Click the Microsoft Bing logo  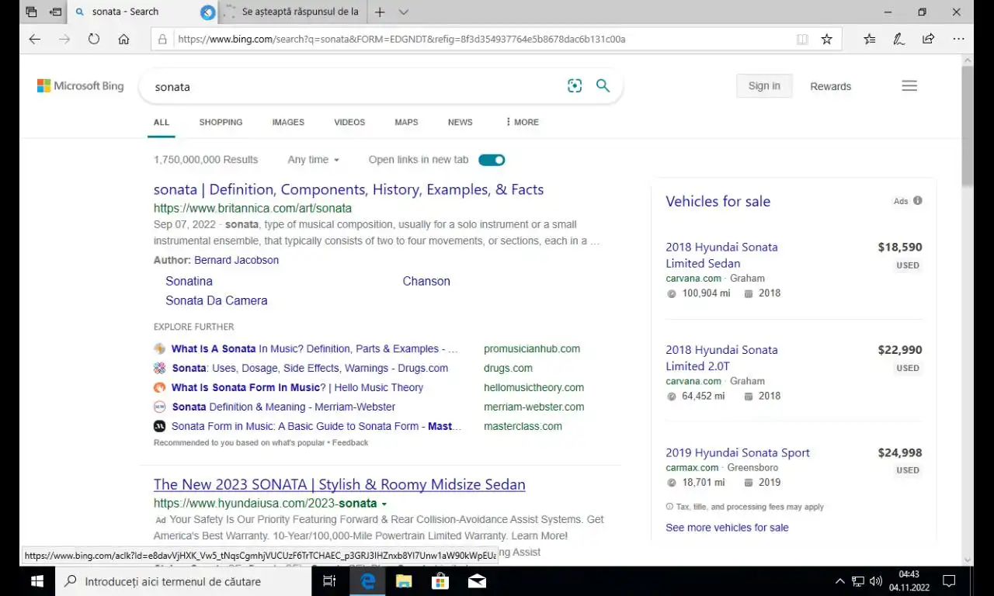pyautogui.click(x=81, y=86)
